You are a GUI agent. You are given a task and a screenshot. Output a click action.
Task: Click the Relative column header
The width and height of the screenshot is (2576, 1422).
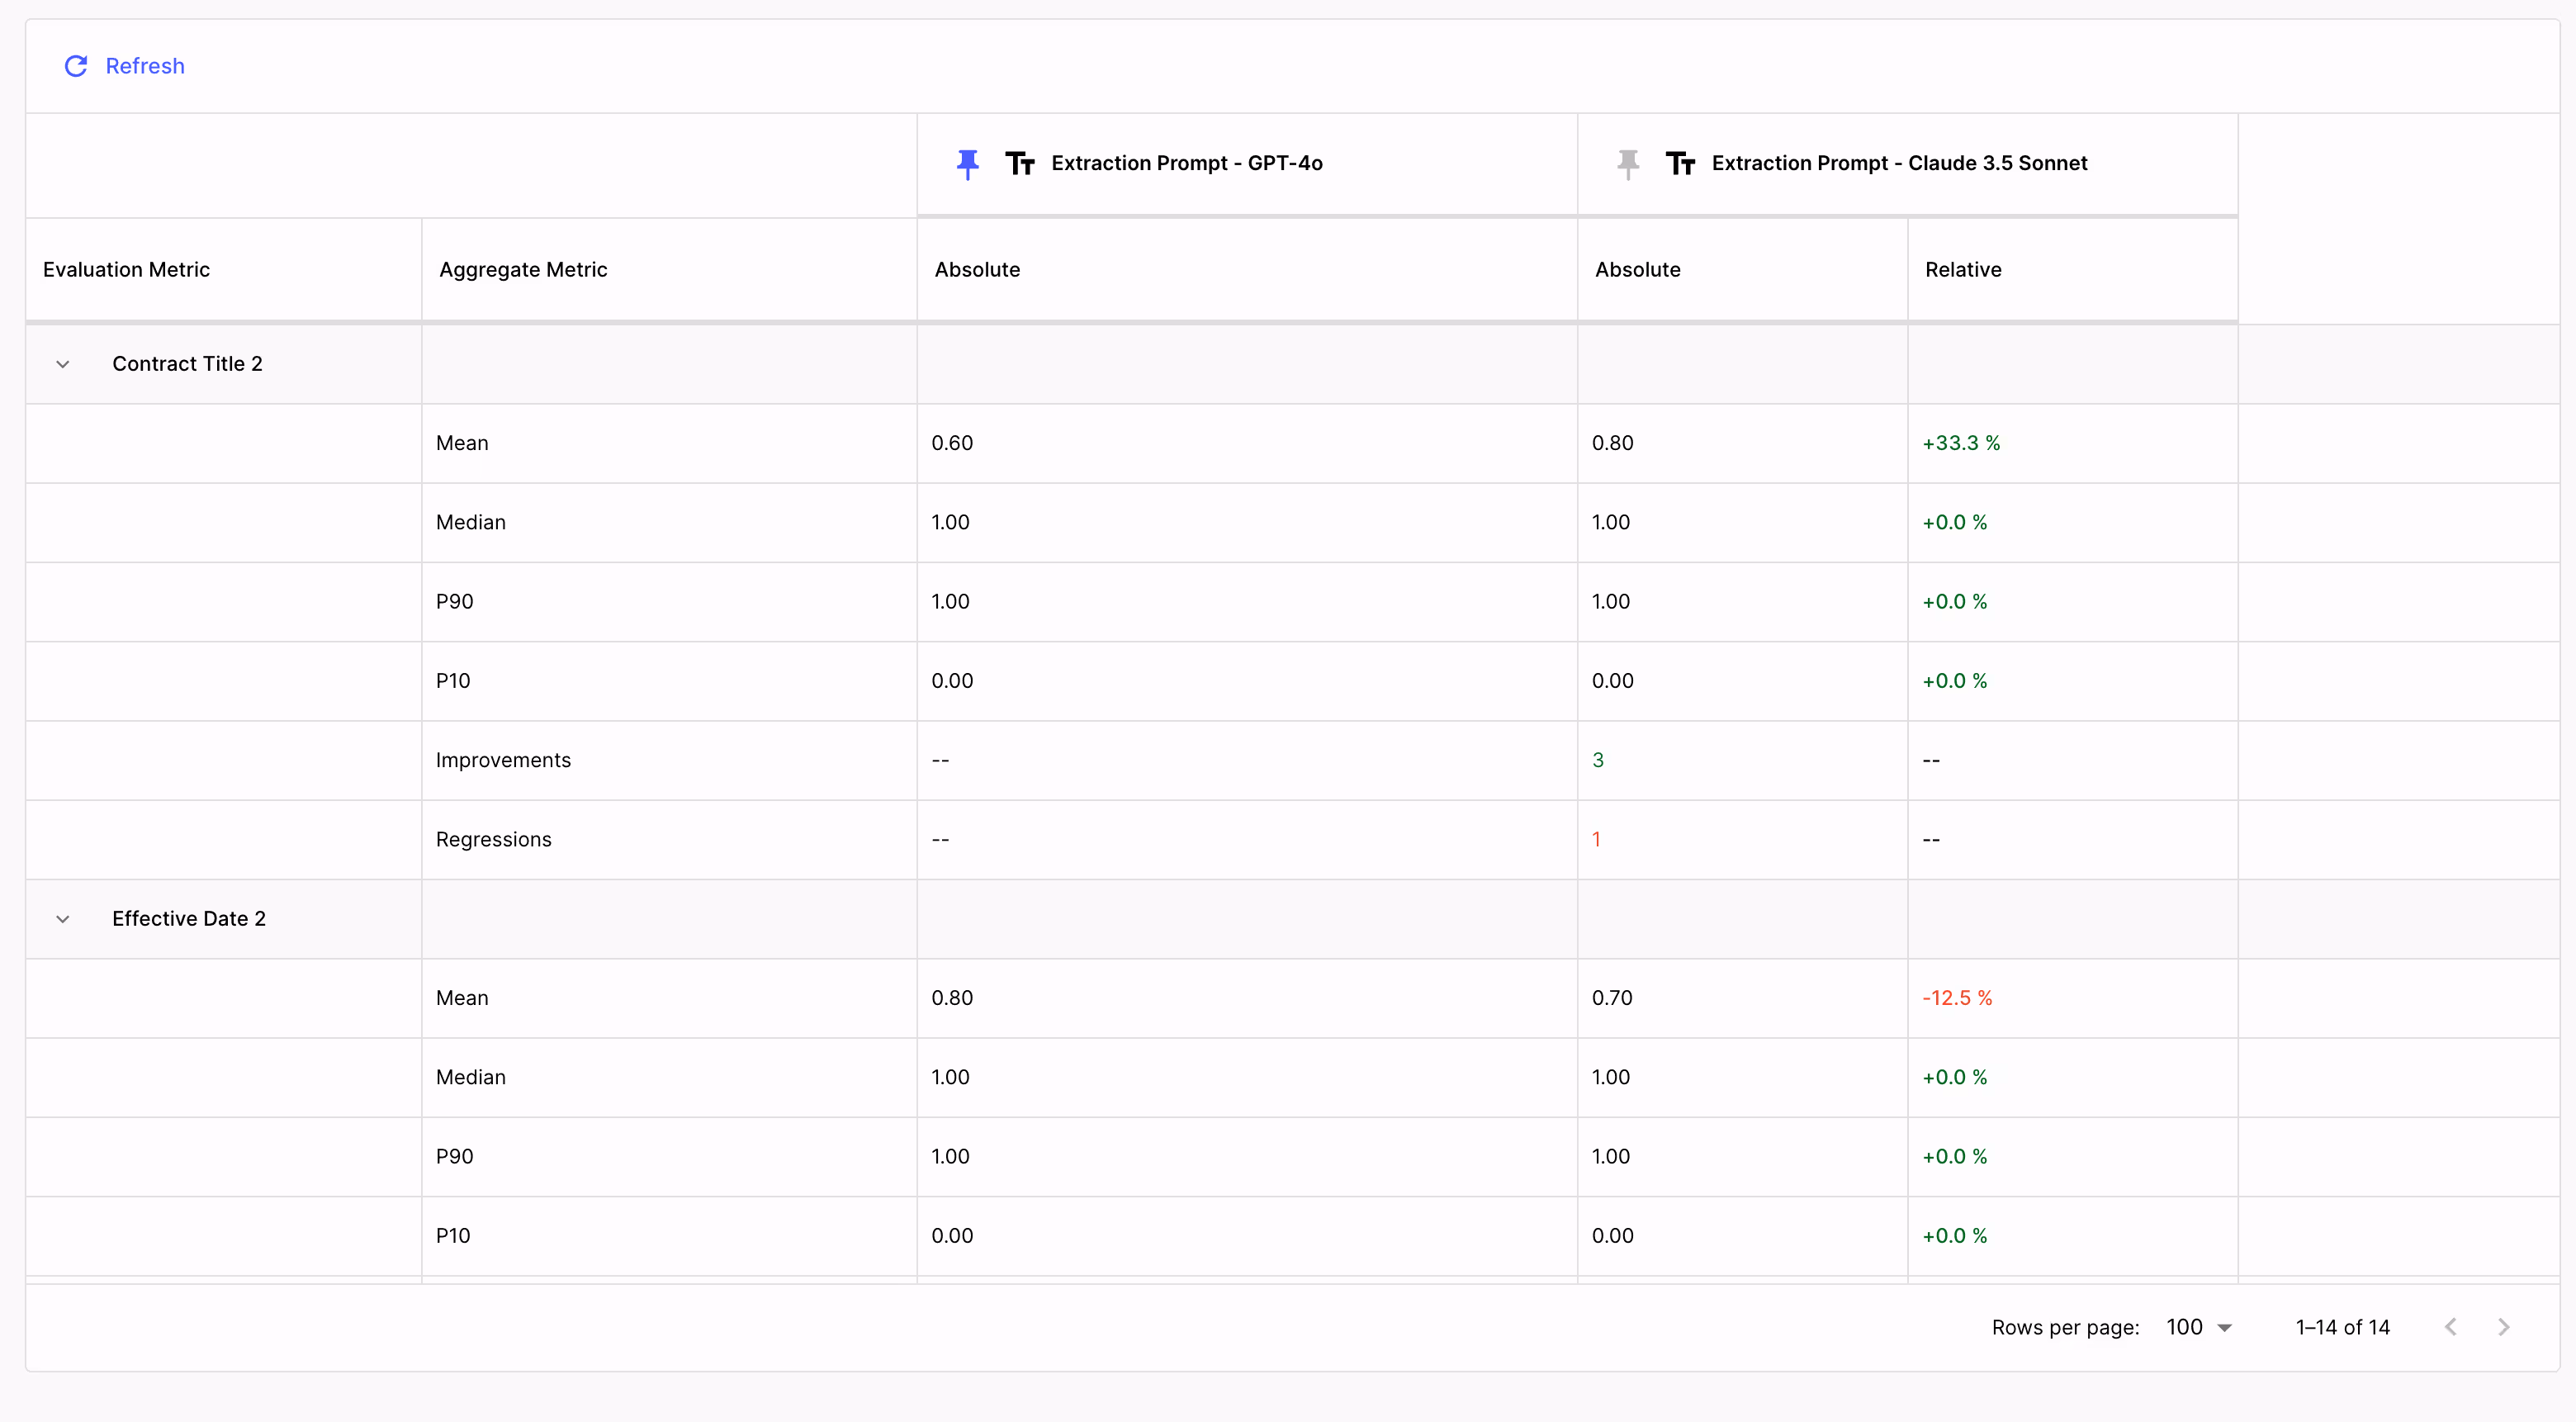coord(1962,270)
